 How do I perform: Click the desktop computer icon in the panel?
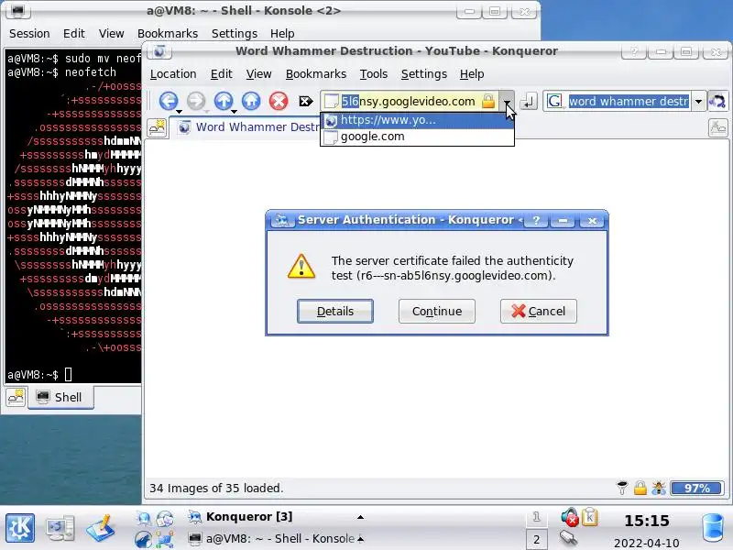click(60, 528)
